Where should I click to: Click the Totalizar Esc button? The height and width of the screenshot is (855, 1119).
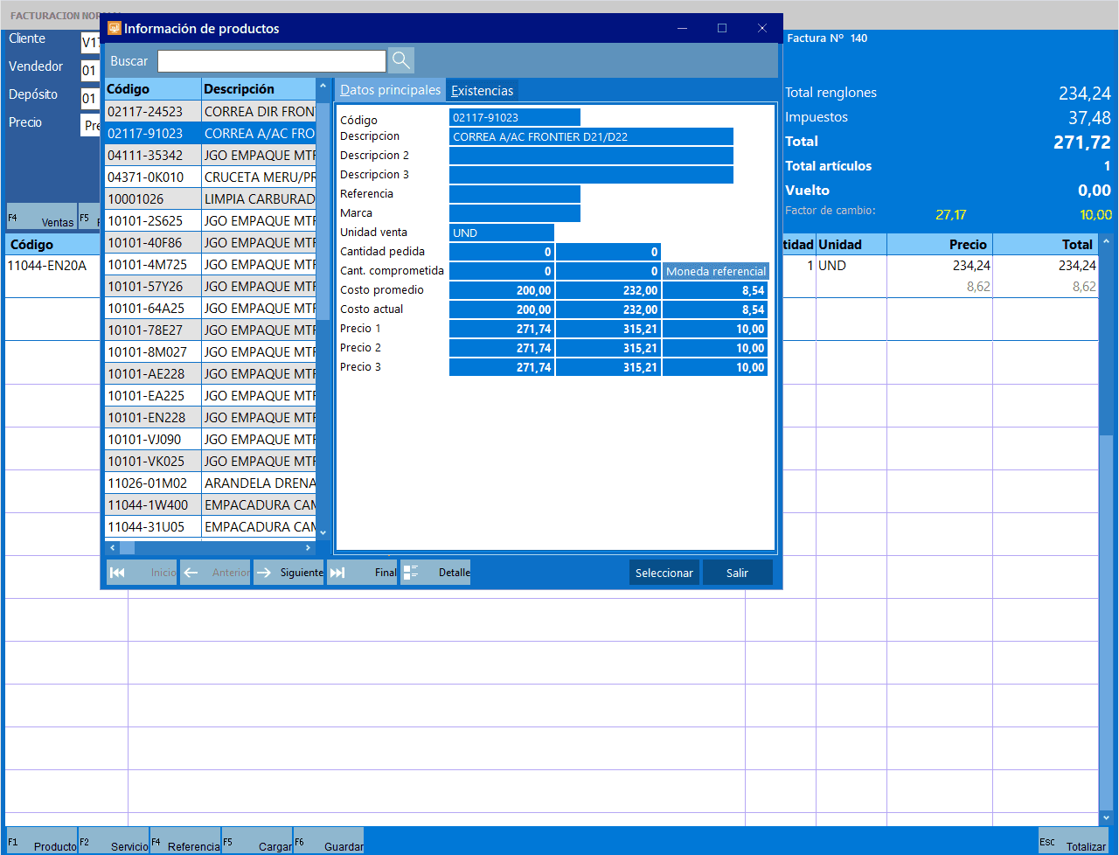(x=1073, y=842)
